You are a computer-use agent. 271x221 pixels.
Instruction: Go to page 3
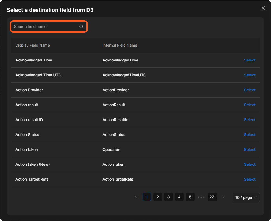coord(169,197)
